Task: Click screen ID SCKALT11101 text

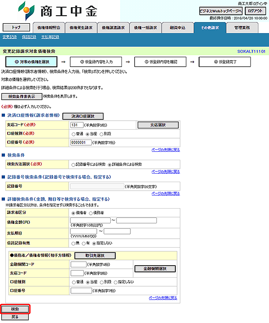Action: coord(252,51)
